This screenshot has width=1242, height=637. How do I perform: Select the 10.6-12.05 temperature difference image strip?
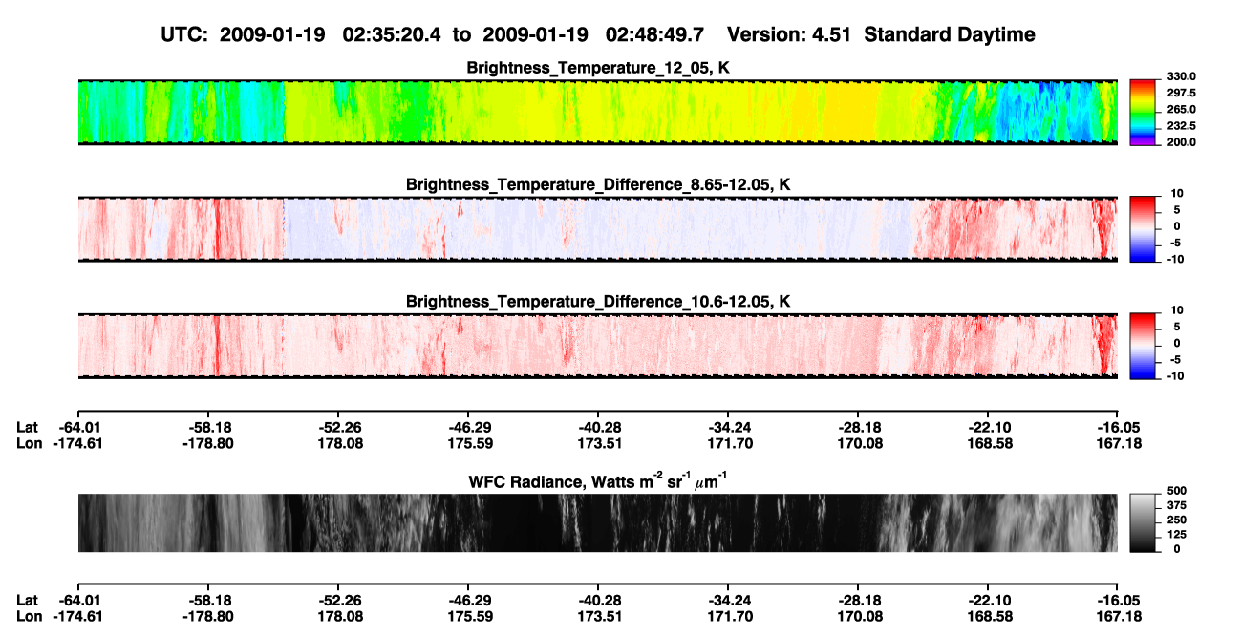(597, 345)
